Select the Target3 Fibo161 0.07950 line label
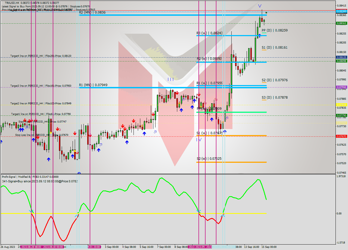Image resolution: width=348 pixels, height=250 pixels. coord(41,86)
